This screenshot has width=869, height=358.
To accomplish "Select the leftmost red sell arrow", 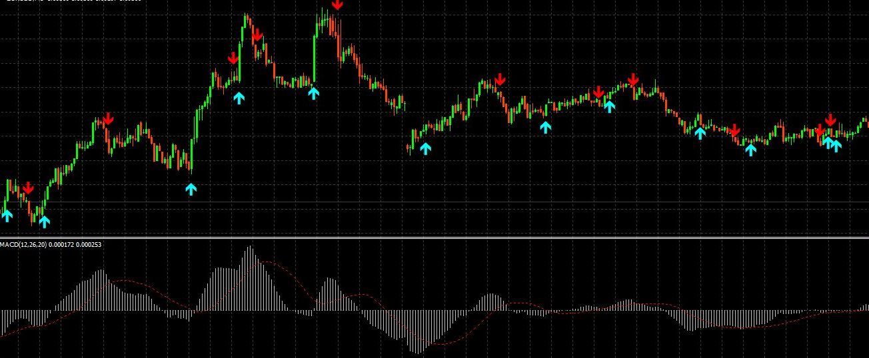I will (x=28, y=188).
